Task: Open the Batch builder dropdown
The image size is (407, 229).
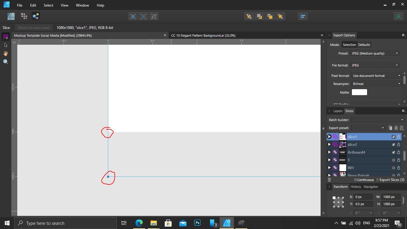Action: 378,120
